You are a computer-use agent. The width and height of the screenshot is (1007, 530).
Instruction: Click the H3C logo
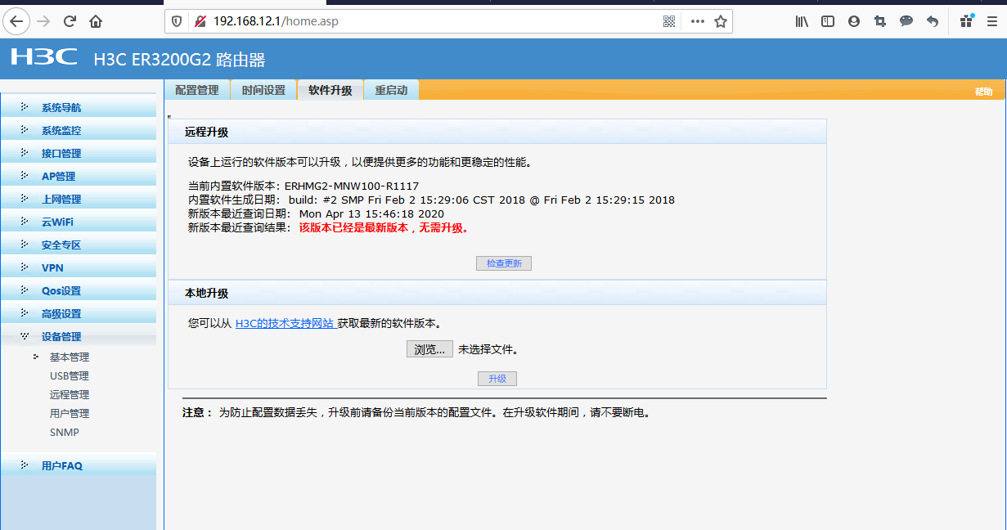click(x=44, y=57)
